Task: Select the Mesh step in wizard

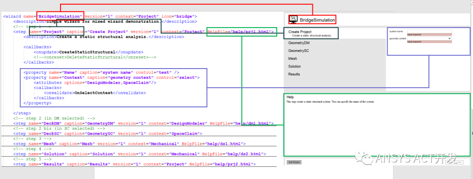Action: [292, 59]
